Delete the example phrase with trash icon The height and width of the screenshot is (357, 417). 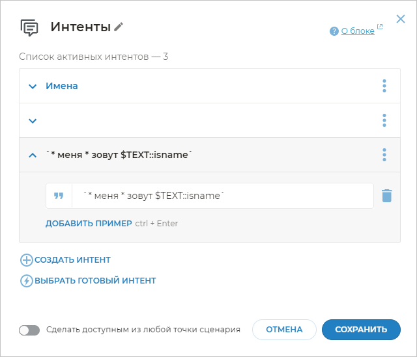coord(386,196)
